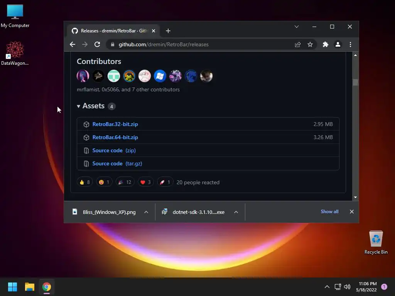The image size is (395, 296).
Task: Click the package icon beside RetroBar.64-bit.zip
Action: tap(86, 138)
